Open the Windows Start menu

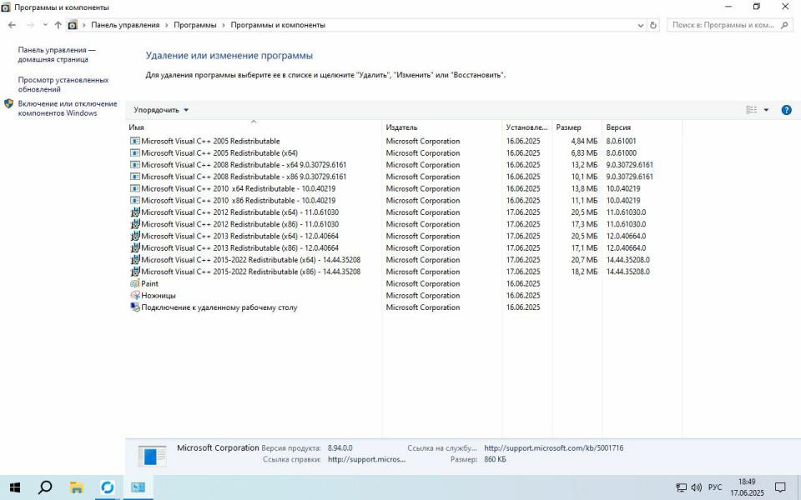(x=15, y=487)
